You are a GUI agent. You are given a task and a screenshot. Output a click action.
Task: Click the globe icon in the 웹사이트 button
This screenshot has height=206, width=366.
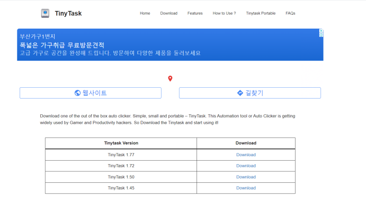(x=77, y=93)
